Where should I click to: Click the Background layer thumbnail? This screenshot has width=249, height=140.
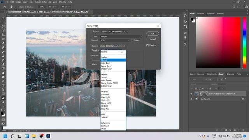[x=196, y=99]
